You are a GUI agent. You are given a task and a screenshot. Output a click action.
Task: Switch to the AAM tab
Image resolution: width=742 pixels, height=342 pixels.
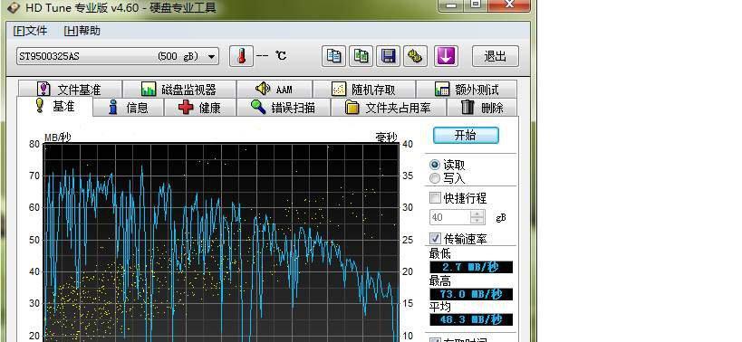[x=274, y=90]
